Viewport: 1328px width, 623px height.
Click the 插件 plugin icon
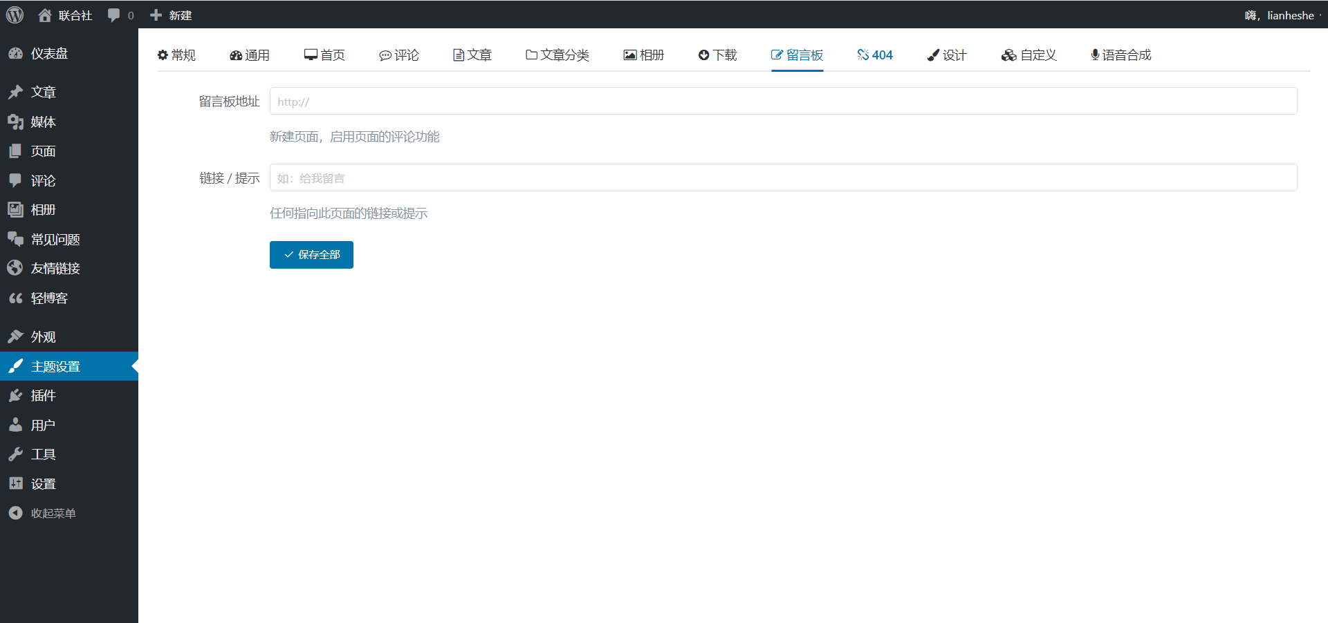click(x=15, y=395)
